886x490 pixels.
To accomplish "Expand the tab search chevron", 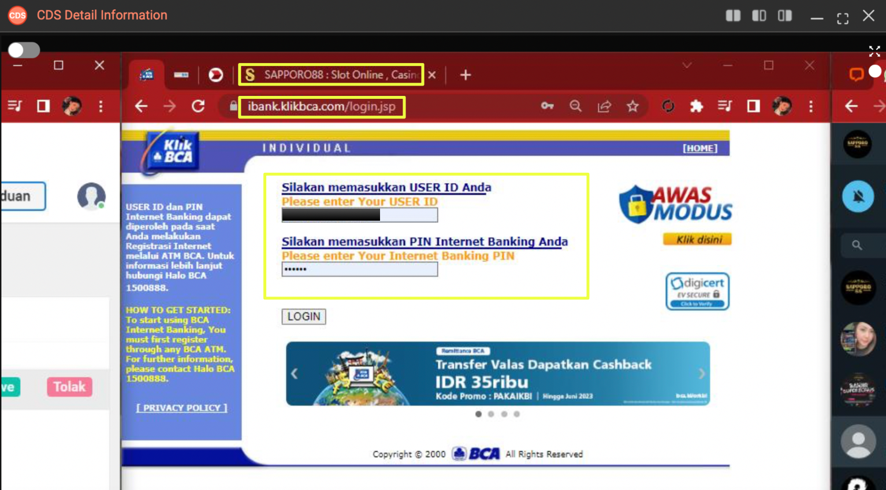I will tap(687, 66).
